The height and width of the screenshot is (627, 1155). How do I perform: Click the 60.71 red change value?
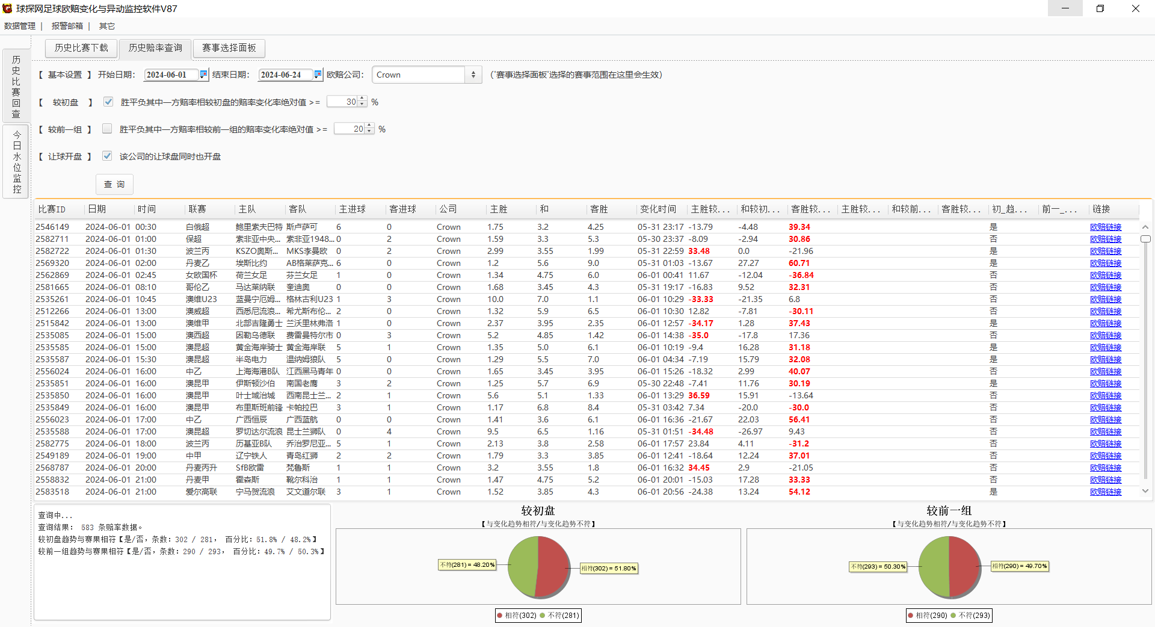coord(799,263)
